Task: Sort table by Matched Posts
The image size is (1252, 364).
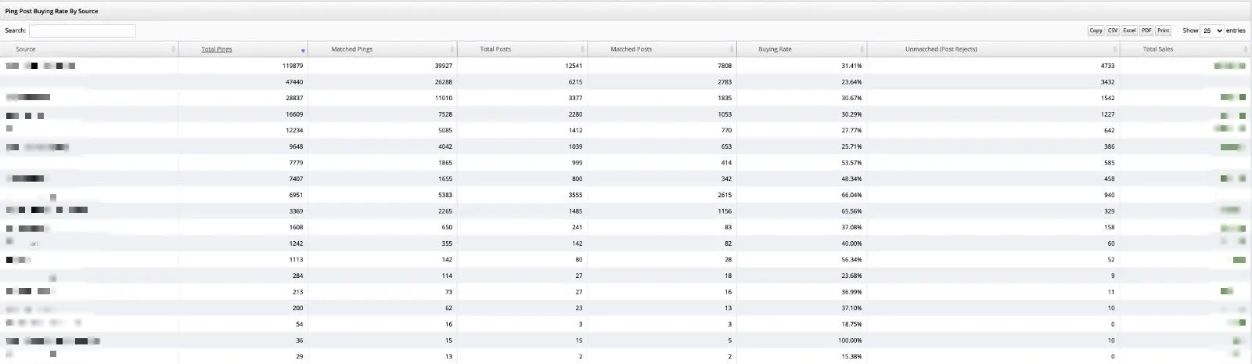Action: tap(631, 49)
